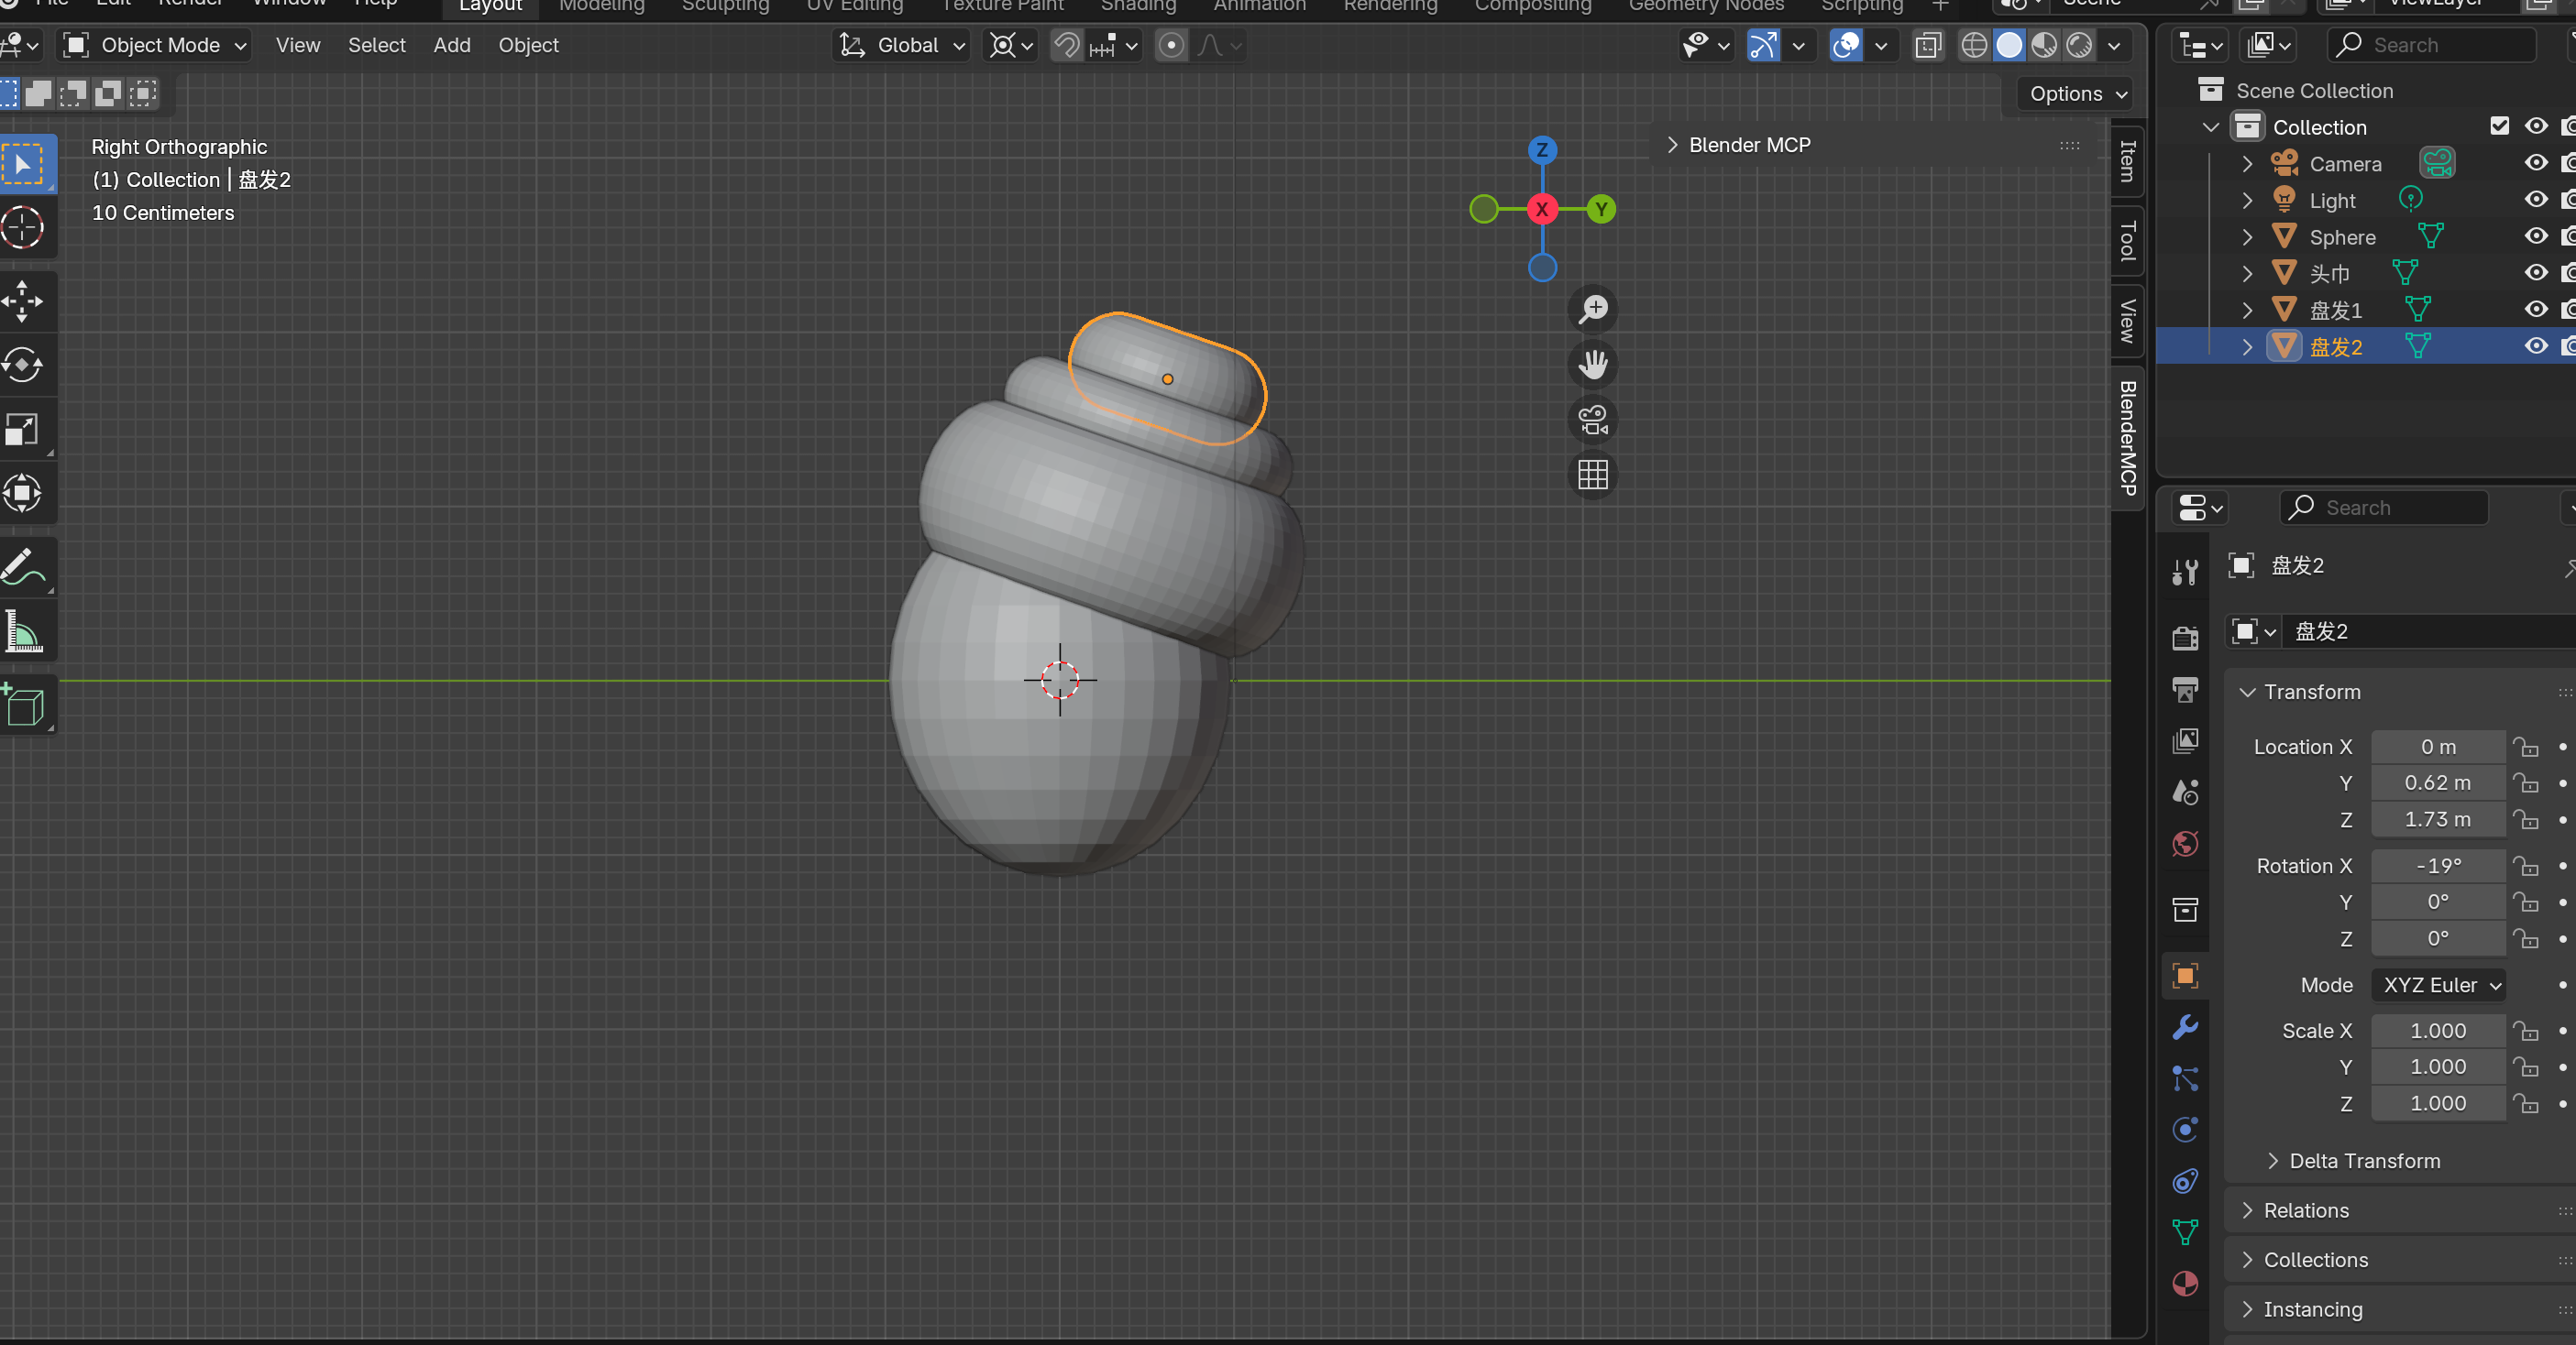Switch to orthographic/perspective grid icon
Image resolution: width=2576 pixels, height=1345 pixels.
(1593, 475)
